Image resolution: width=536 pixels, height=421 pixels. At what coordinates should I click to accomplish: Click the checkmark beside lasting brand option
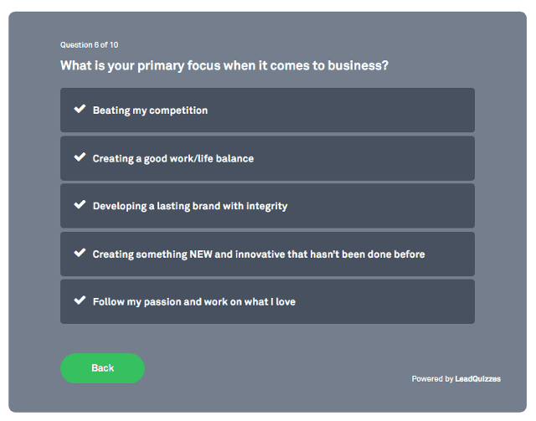point(80,205)
